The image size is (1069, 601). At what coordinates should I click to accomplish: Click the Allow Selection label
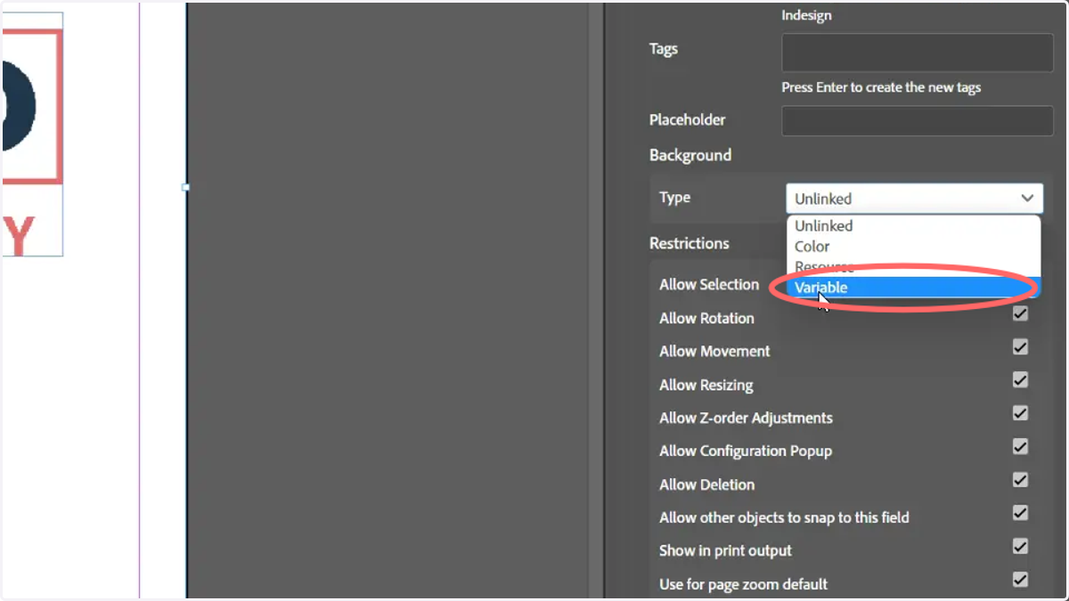709,285
